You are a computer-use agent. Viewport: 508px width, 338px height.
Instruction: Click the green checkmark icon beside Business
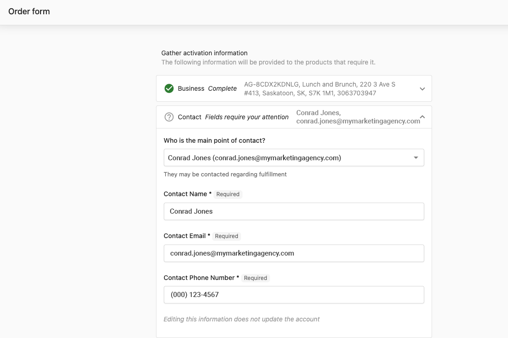(x=169, y=88)
